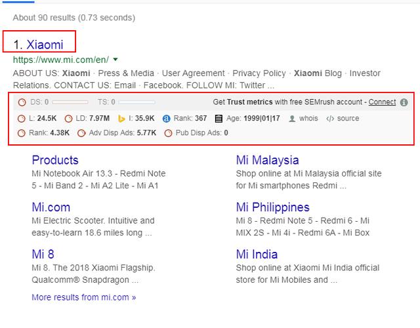Expand the dropdown arrow beside mi.com URL
The image size is (420, 328).
pyautogui.click(x=115, y=59)
